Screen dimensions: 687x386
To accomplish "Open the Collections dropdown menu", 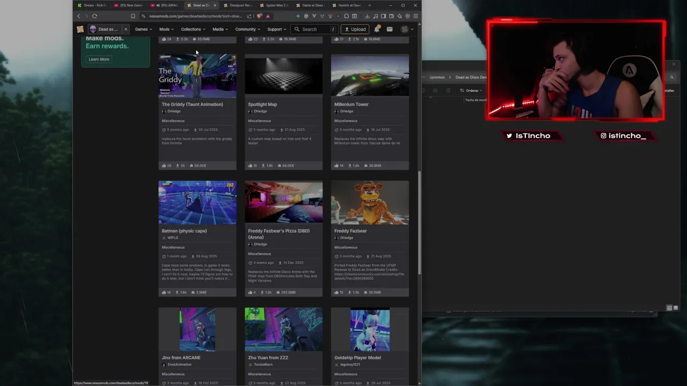I will pyautogui.click(x=193, y=29).
